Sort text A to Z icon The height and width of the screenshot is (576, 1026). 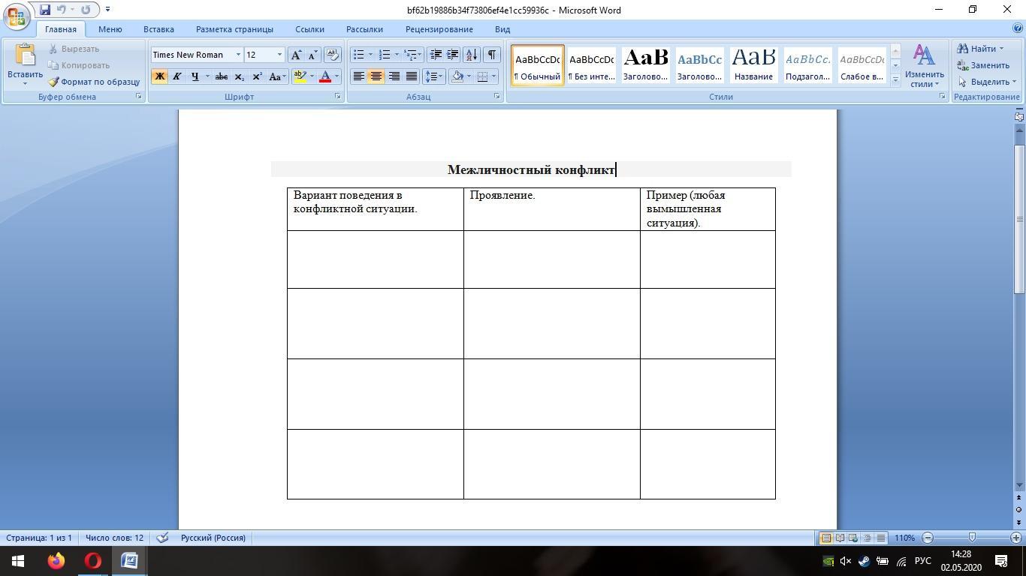(x=472, y=55)
